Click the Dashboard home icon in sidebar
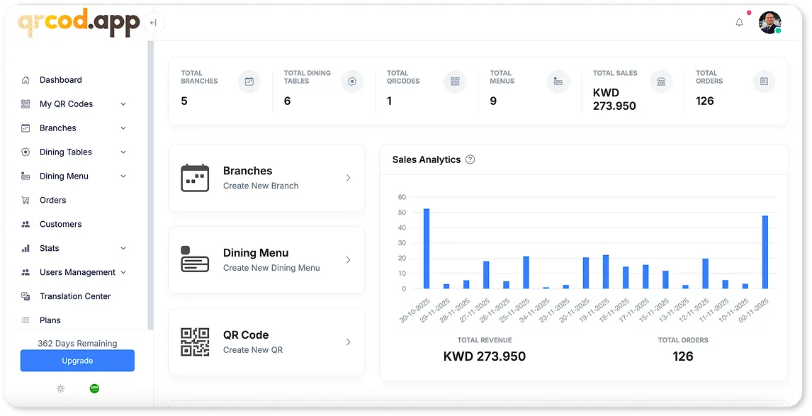This screenshot has width=812, height=416. click(x=26, y=79)
